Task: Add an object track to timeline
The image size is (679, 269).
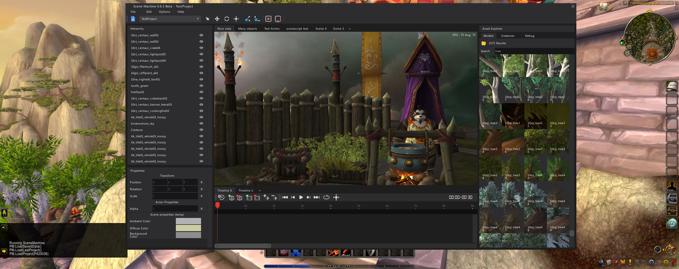Action: 231,197
